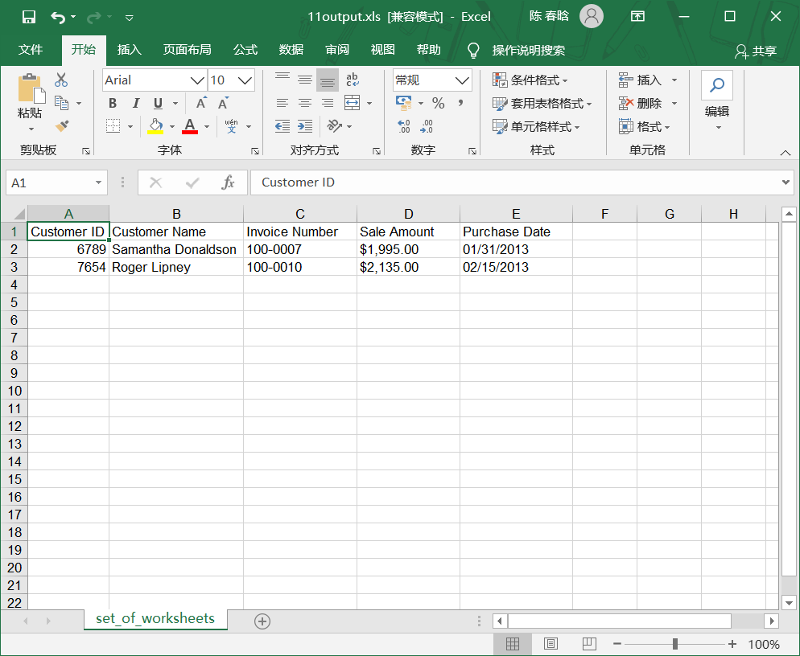
Task: Click the Copy icon
Action: pos(62,103)
